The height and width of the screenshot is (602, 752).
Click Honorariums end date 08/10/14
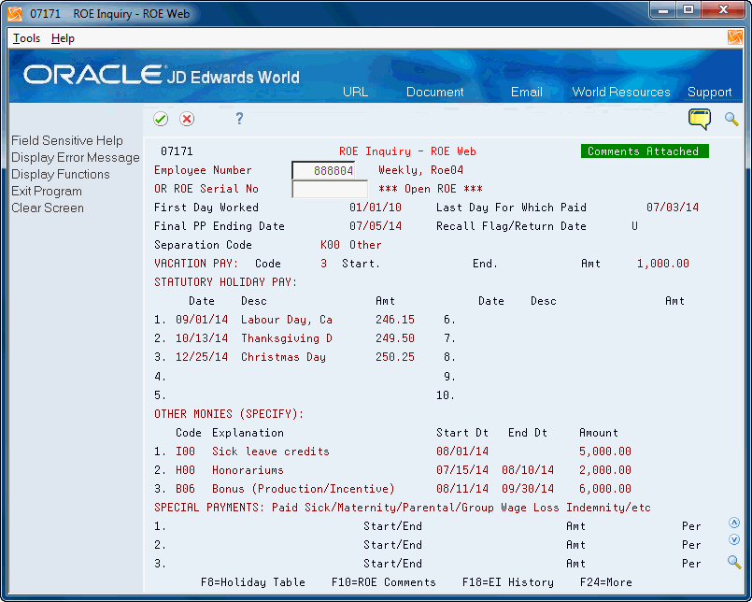[528, 470]
